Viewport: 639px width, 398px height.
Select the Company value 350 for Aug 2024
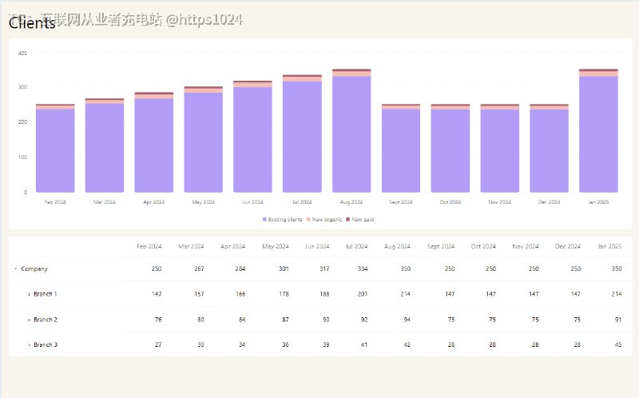click(406, 269)
